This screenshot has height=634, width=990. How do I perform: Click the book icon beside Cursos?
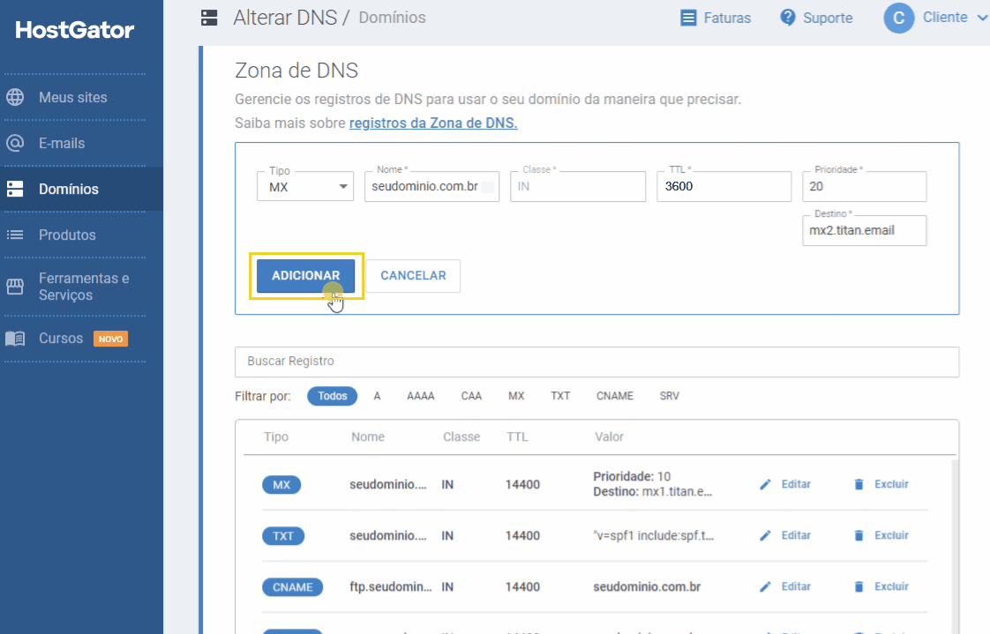pyautogui.click(x=15, y=338)
